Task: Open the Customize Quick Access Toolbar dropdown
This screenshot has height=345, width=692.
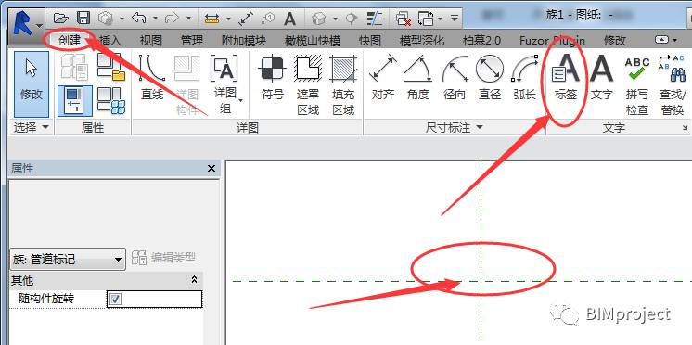Action: (455, 19)
